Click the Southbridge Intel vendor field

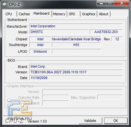40,45
